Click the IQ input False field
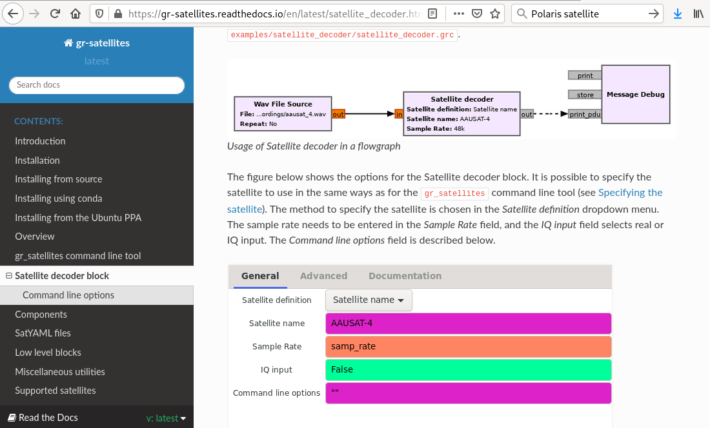 click(x=468, y=370)
